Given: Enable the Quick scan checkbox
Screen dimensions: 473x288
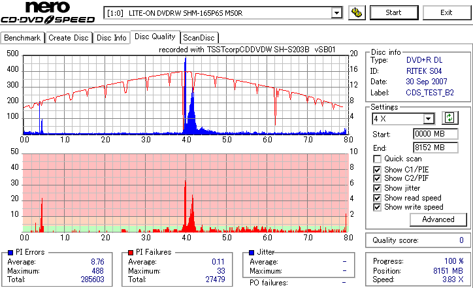Looking at the screenshot, I should pyautogui.click(x=377, y=159).
